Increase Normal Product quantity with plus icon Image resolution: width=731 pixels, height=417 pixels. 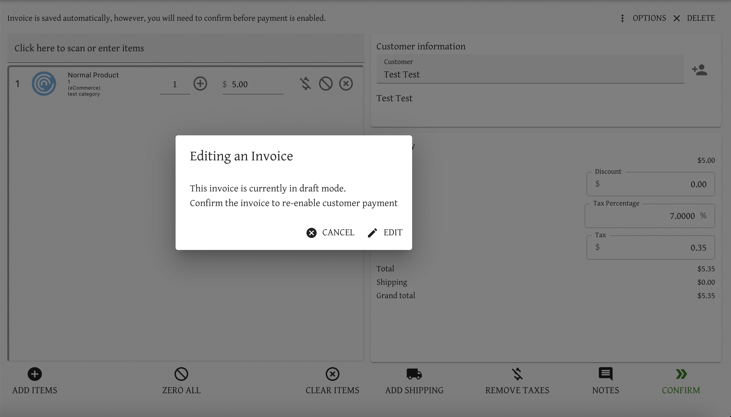(x=200, y=84)
